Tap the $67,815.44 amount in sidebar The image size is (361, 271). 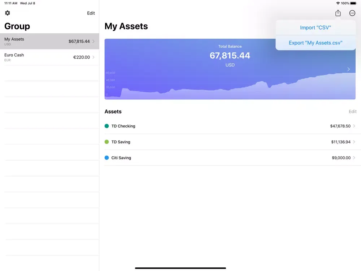click(79, 42)
